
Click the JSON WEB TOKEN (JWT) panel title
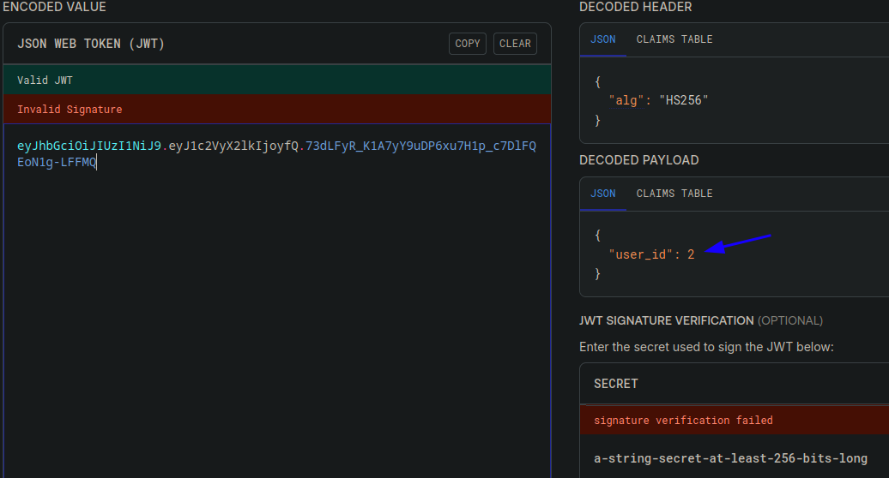pos(91,44)
